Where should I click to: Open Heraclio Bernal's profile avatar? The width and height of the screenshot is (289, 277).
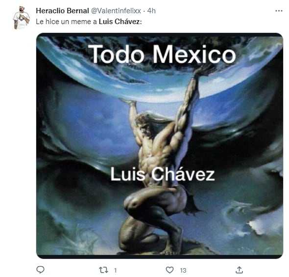point(22,18)
